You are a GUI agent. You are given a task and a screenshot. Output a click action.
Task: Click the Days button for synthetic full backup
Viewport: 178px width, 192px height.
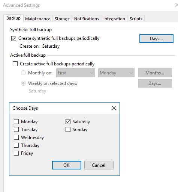[156, 39]
